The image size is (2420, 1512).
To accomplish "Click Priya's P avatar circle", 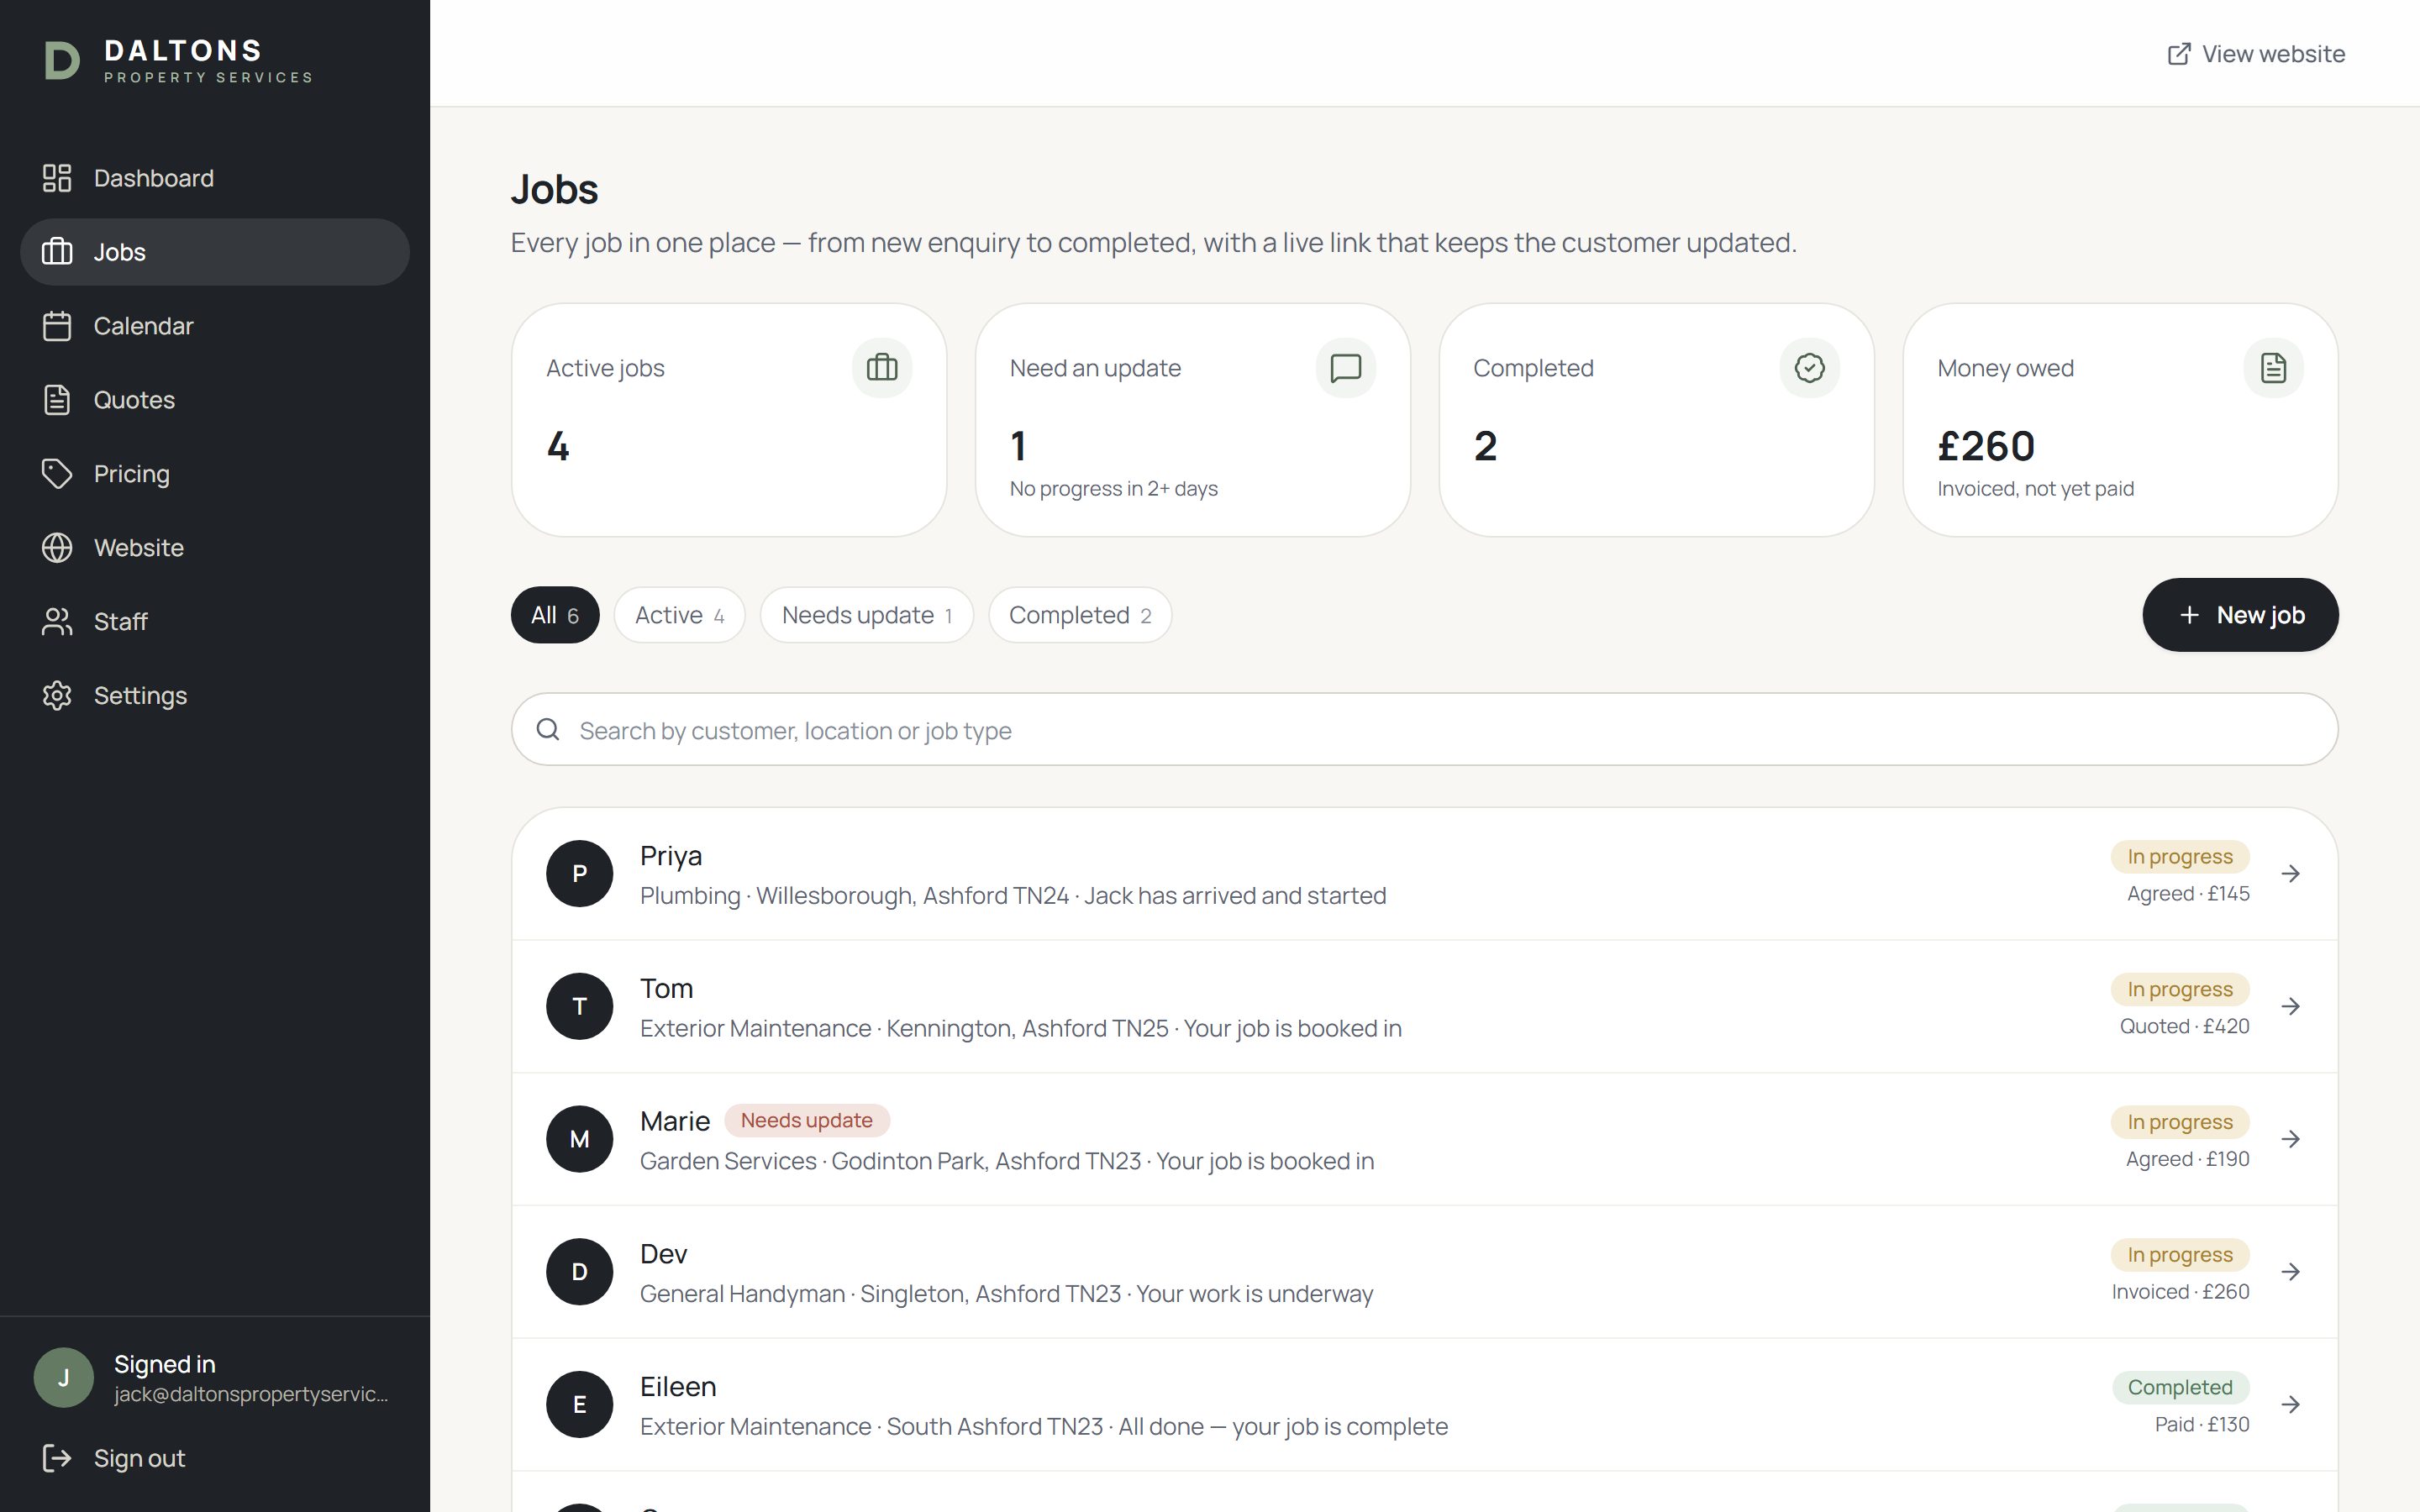I will click(x=579, y=874).
